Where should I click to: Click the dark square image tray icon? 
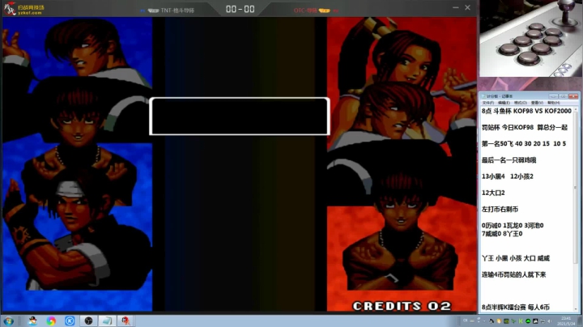[535, 321]
